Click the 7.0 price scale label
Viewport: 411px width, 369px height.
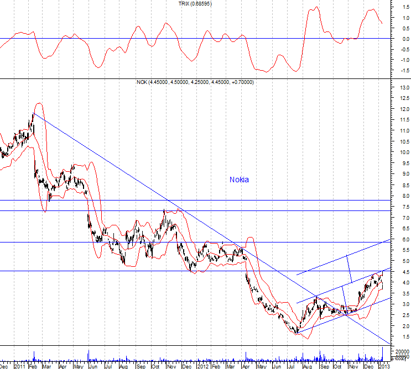click(x=406, y=218)
